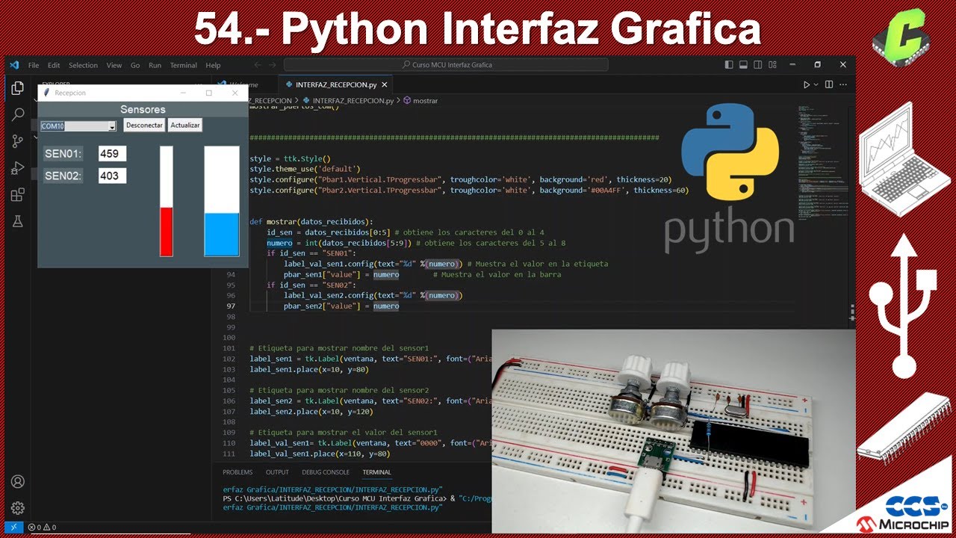956x538 pixels.
Task: Click the combobox dropdown arrow in Recepcion window
Action: [112, 126]
